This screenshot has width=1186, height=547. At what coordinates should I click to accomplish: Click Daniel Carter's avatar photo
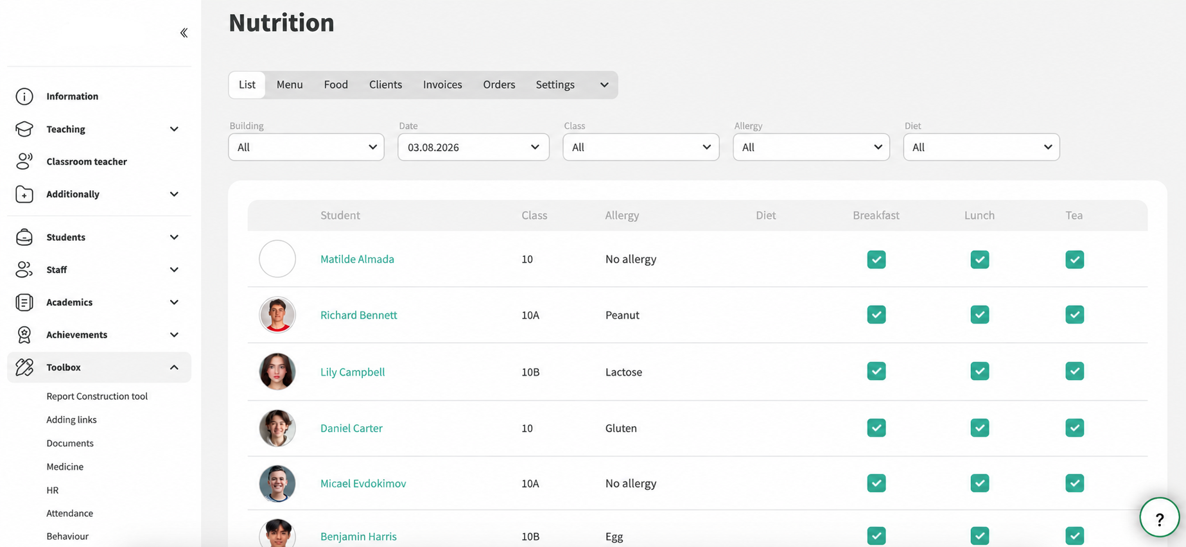pyautogui.click(x=277, y=428)
